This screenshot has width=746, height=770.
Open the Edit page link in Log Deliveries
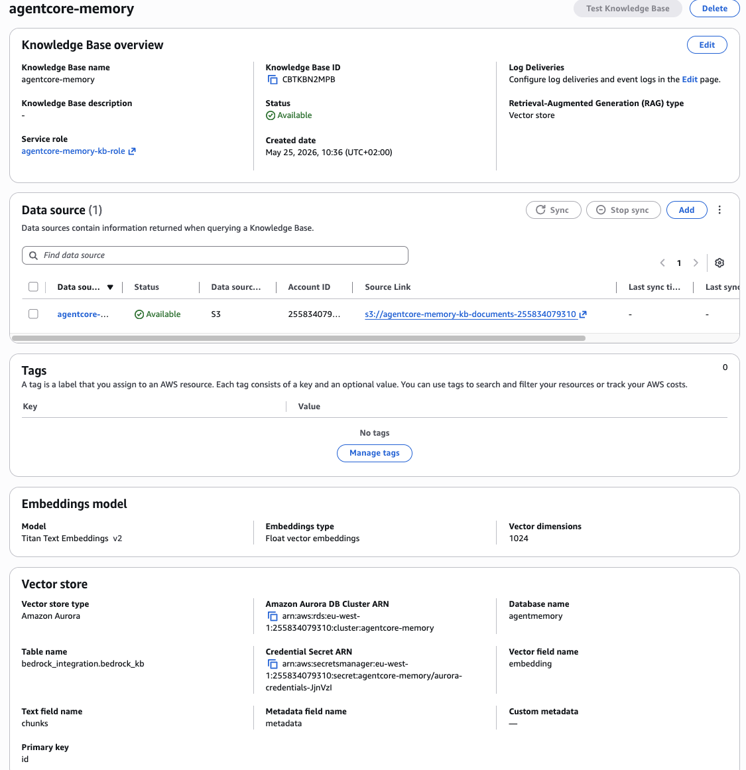(690, 80)
